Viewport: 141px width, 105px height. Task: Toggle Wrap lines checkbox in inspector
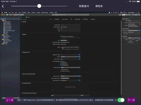coord(128,42)
